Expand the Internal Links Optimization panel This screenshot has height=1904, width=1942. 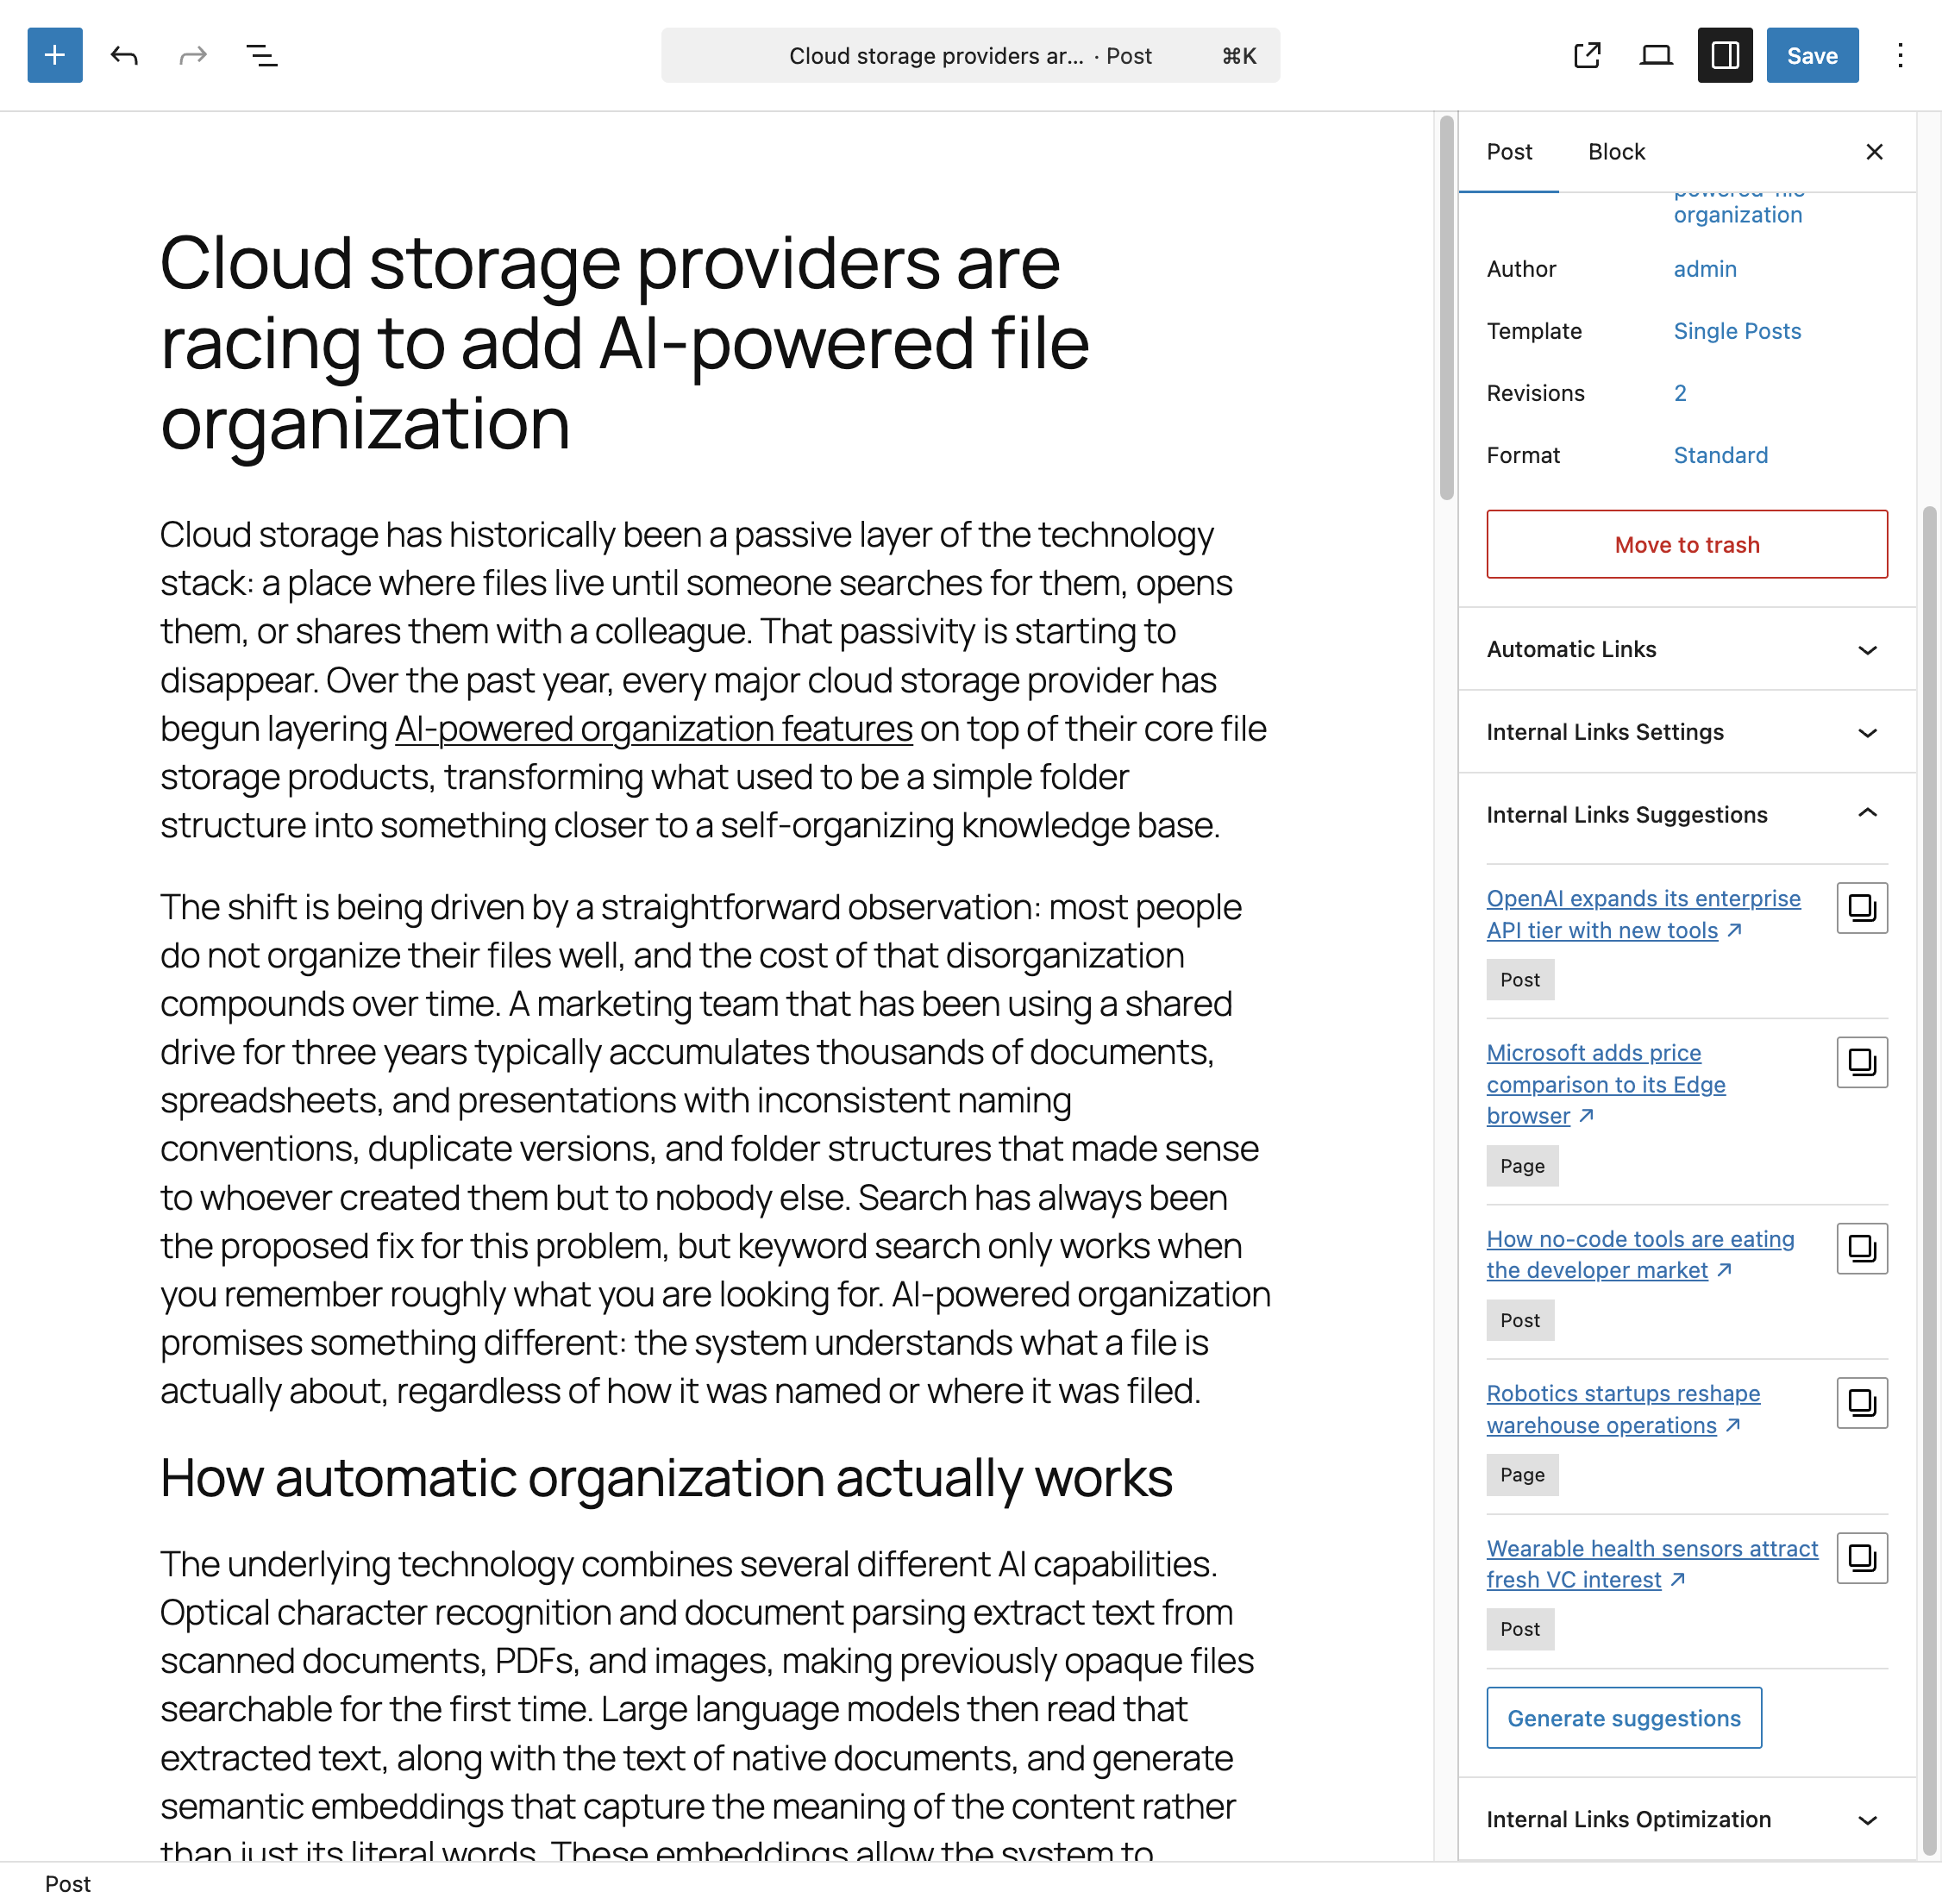[1687, 1819]
